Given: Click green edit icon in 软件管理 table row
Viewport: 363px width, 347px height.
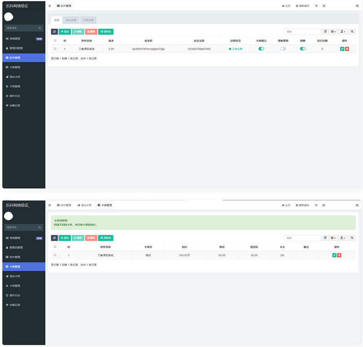Looking at the screenshot, I should point(342,49).
